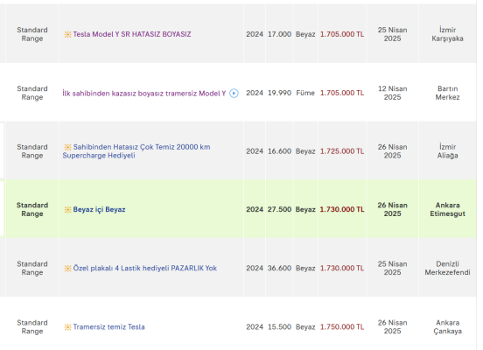483x350 pixels.
Task: Click the Füme color cell
Action: click(305, 93)
